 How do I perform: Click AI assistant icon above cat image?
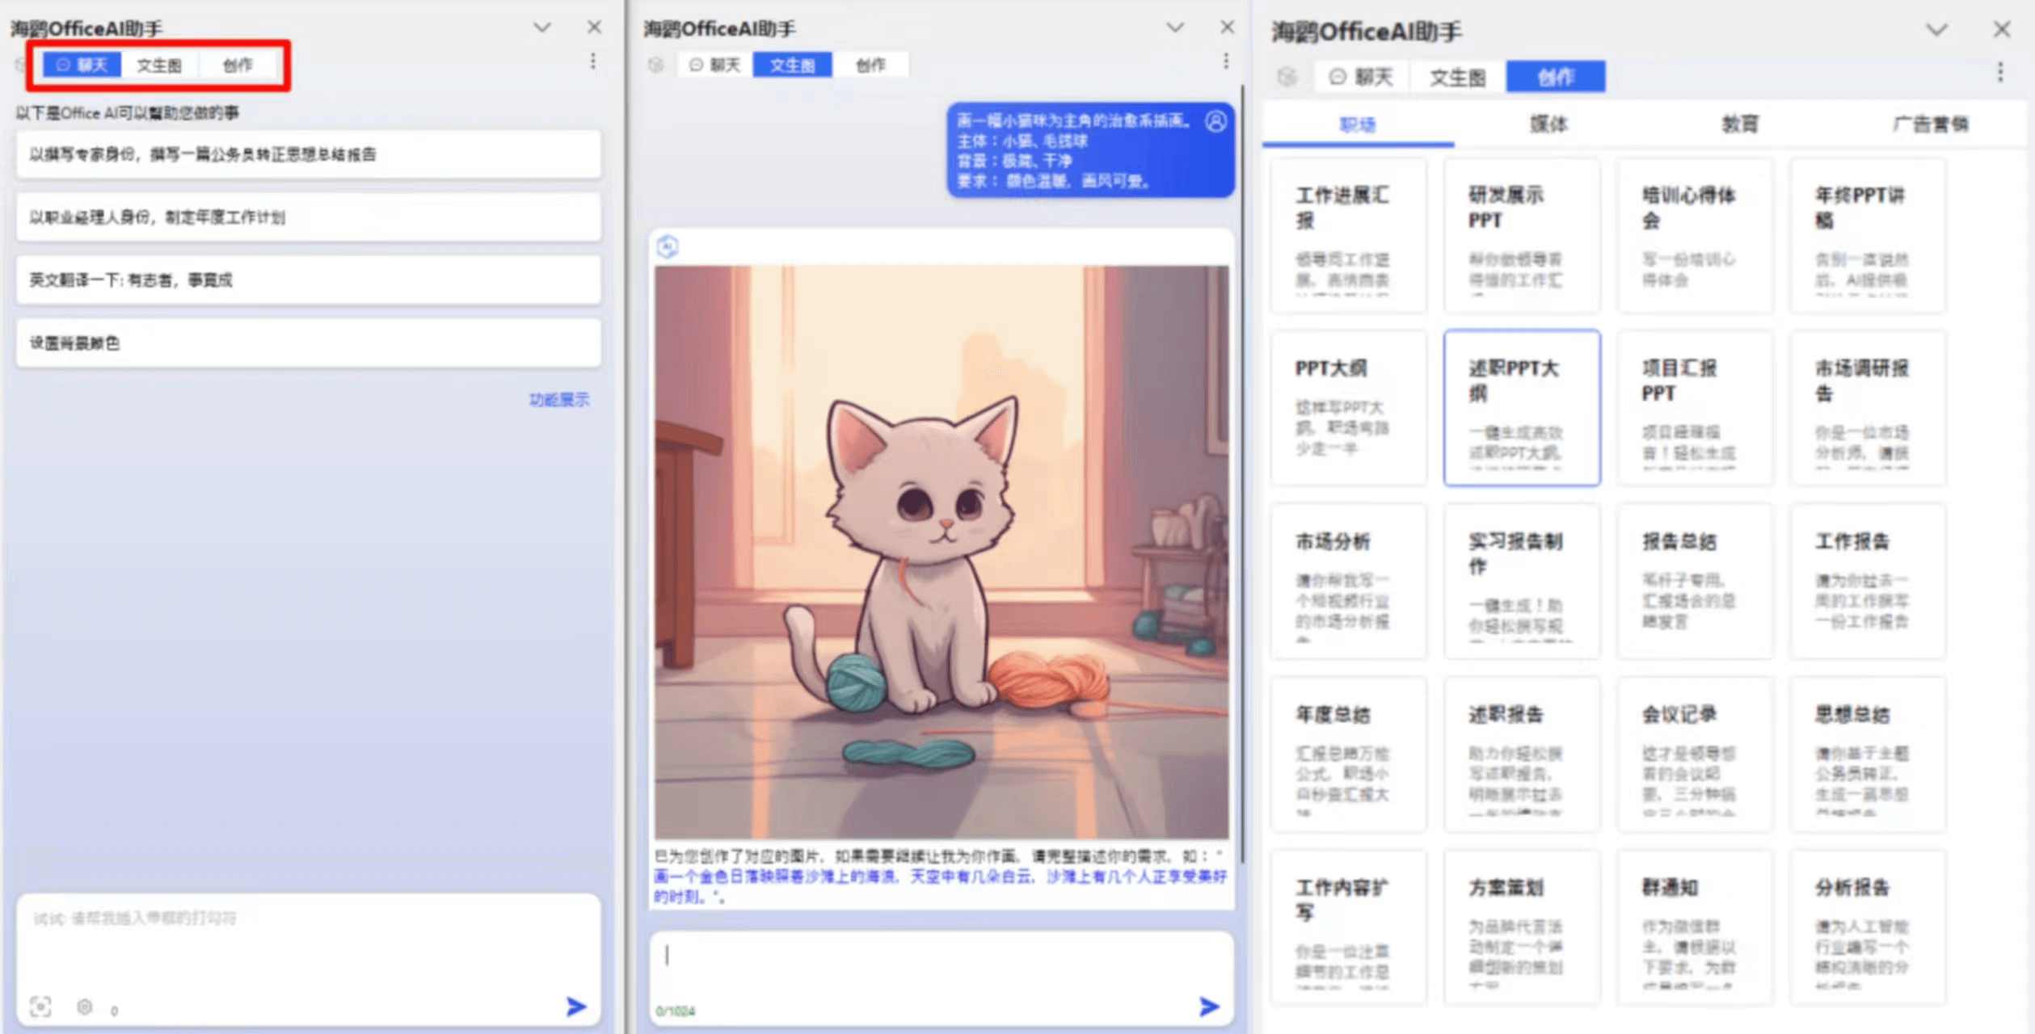668,246
